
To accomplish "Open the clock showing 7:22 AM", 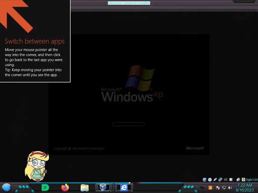I will tap(245, 187).
